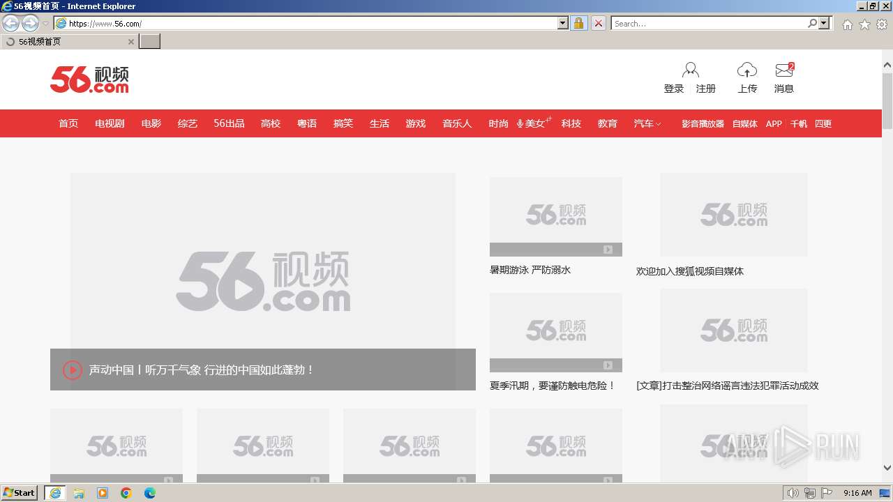Select 综艺 in the navigation bar
This screenshot has width=893, height=502.
[188, 123]
